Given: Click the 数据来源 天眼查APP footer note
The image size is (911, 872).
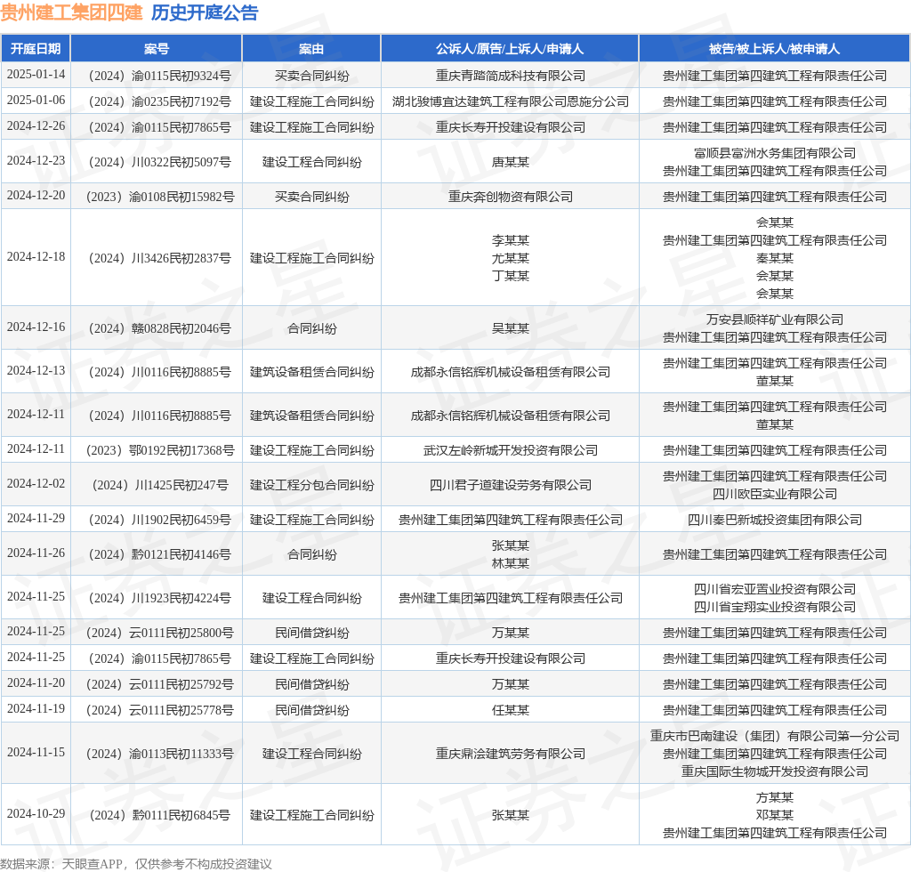Looking at the screenshot, I should [136, 864].
